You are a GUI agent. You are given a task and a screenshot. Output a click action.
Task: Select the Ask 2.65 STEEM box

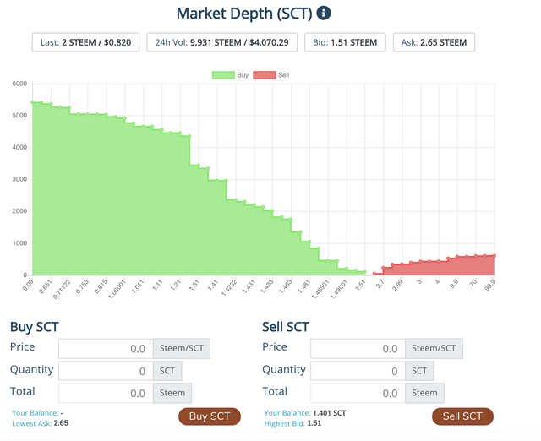pyautogui.click(x=434, y=42)
